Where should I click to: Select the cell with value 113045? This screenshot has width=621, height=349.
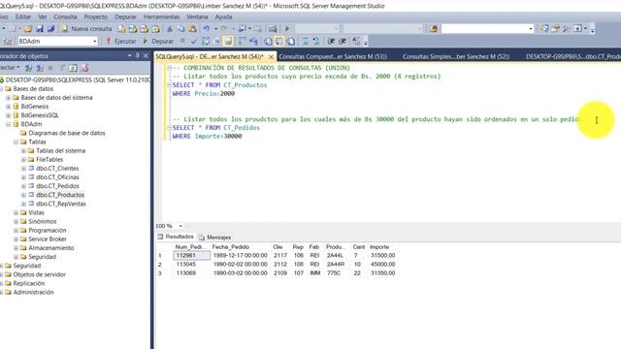click(192, 265)
